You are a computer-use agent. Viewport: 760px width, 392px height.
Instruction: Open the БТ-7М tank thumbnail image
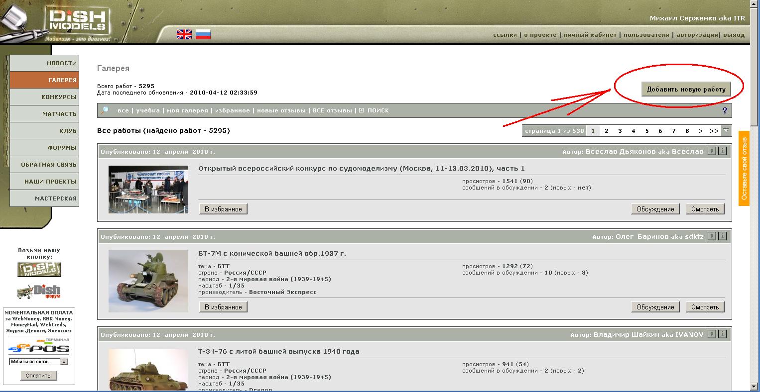pos(148,281)
